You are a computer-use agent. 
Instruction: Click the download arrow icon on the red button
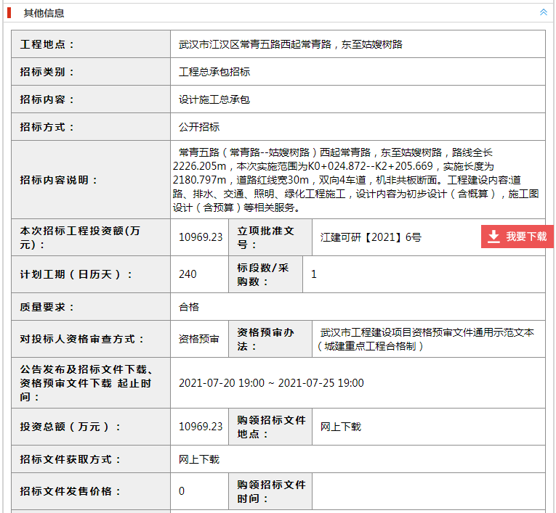493,237
